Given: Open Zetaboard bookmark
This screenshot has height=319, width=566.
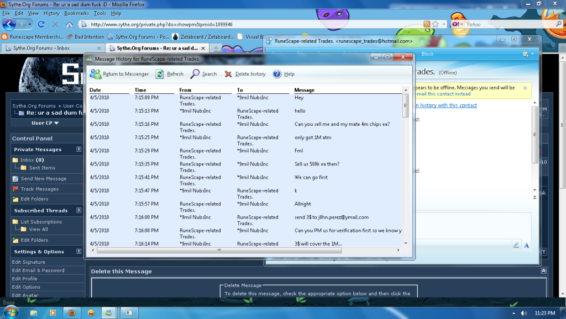Looking at the screenshot, I should [x=203, y=37].
